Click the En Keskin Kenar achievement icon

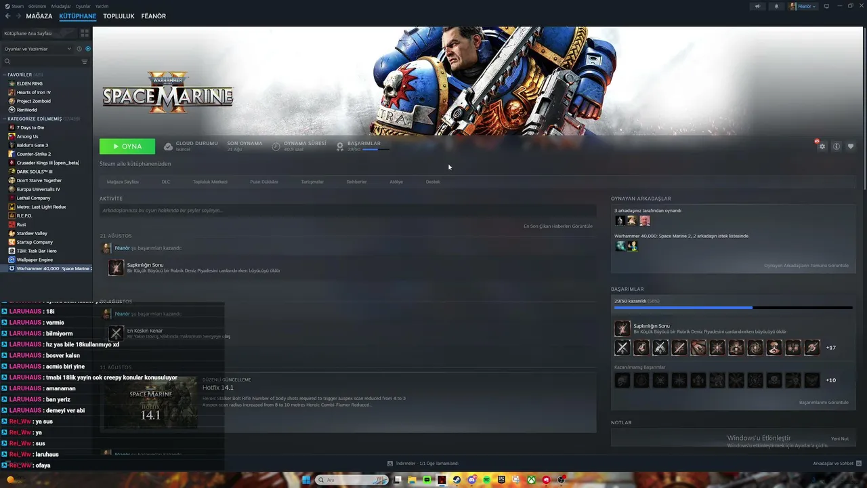tap(117, 333)
